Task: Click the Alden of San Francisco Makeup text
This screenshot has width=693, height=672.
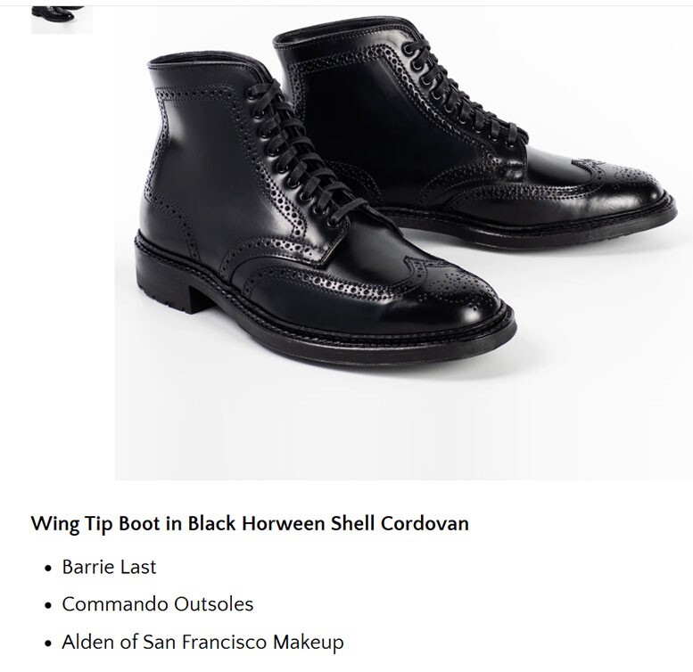Action: coord(202,642)
